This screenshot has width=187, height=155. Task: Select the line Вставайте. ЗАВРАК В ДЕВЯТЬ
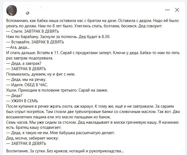point(35,42)
